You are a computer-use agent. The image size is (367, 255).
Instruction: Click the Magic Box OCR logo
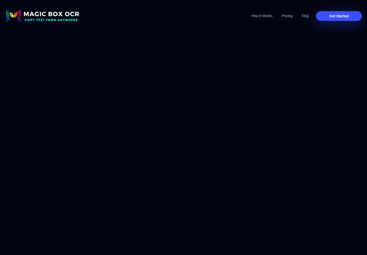coord(42,16)
